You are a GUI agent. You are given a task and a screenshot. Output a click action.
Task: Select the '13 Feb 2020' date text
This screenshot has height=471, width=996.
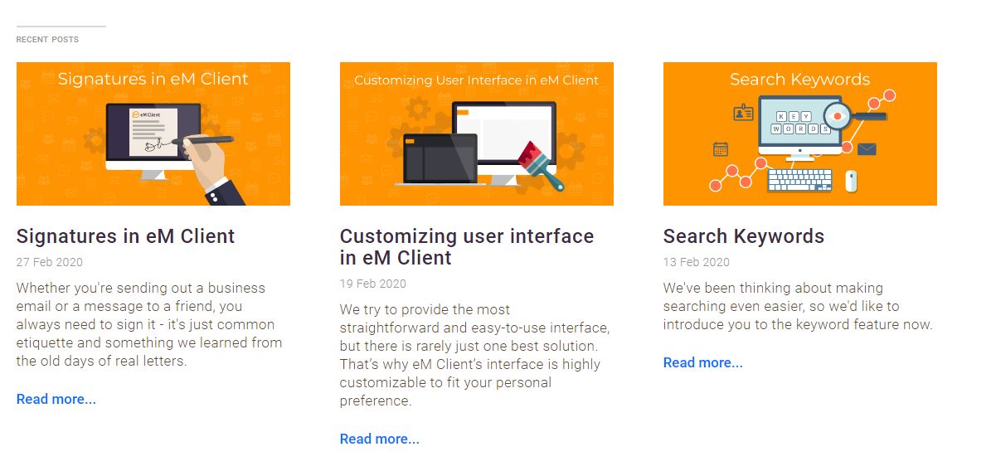pyautogui.click(x=697, y=262)
